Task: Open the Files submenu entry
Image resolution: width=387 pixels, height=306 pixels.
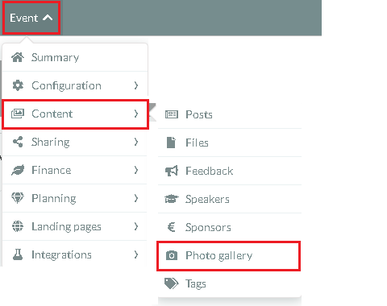Action: point(230,143)
